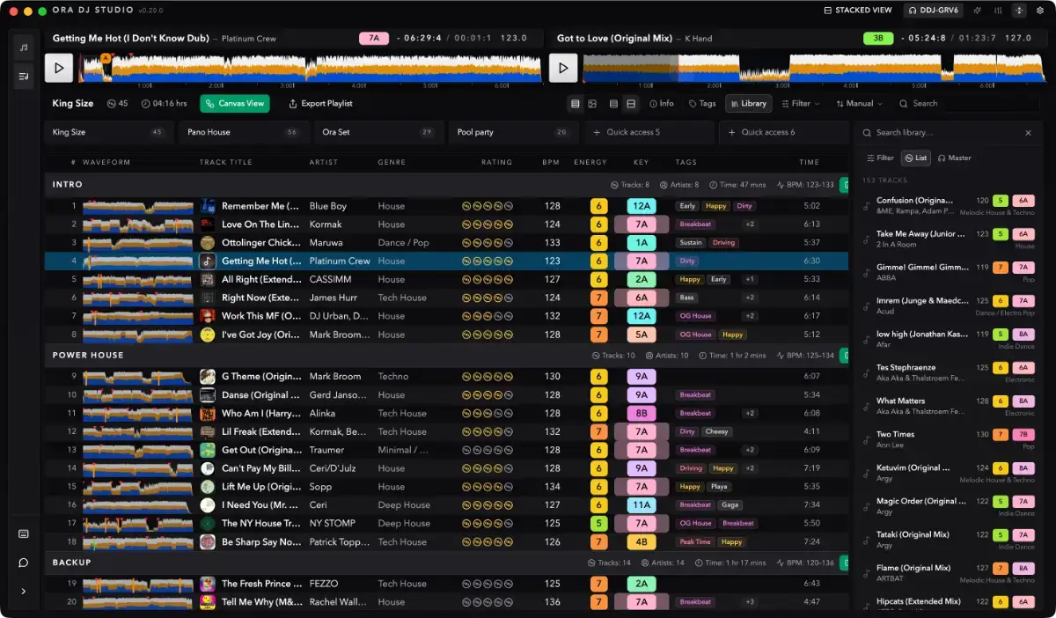
Task: Collapse the INTRO section header
Action: [x=447, y=185]
